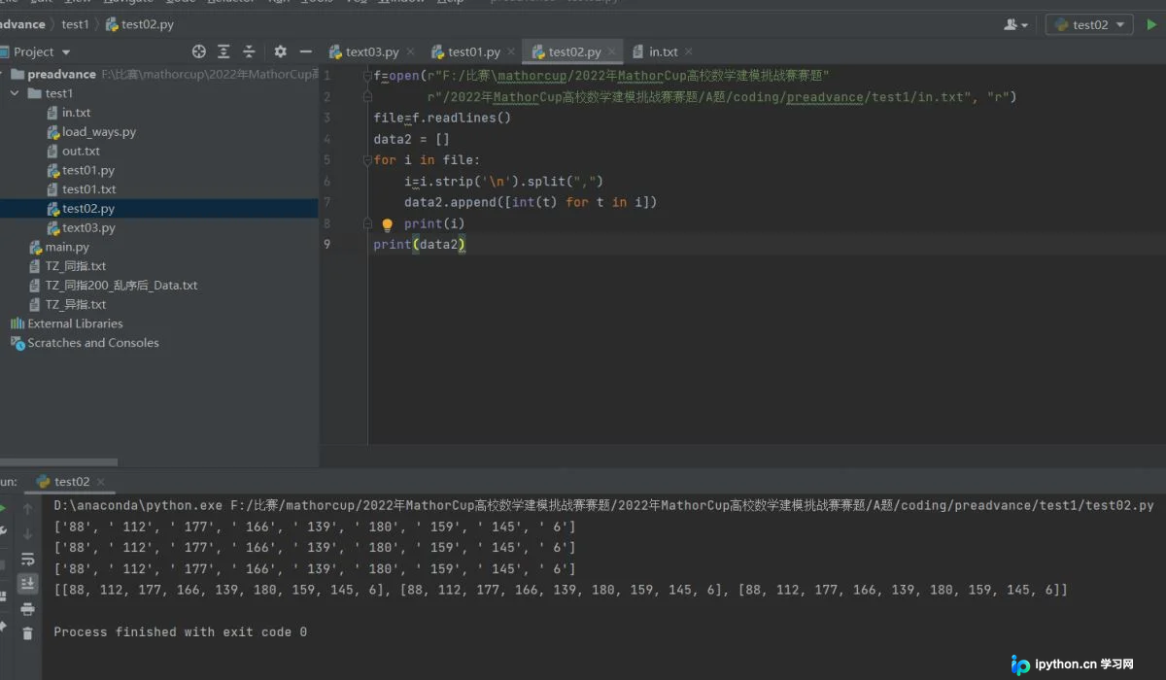Close the test02 Run tab
Viewport: 1166px width, 680px height.
[101, 482]
